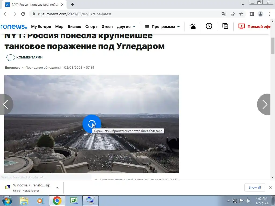Open Windows Explorer from taskbar
The image size is (275, 206).
24,201
